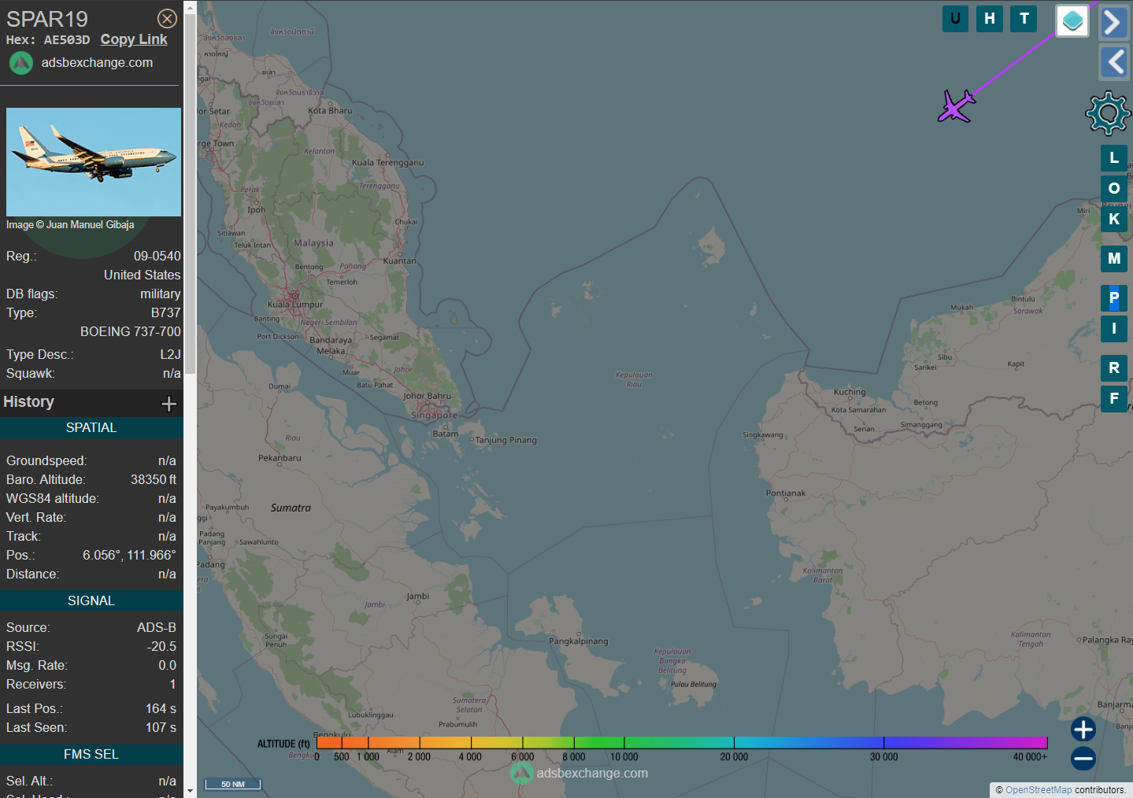Click the United States country text
This screenshot has height=798, width=1133.
(143, 275)
